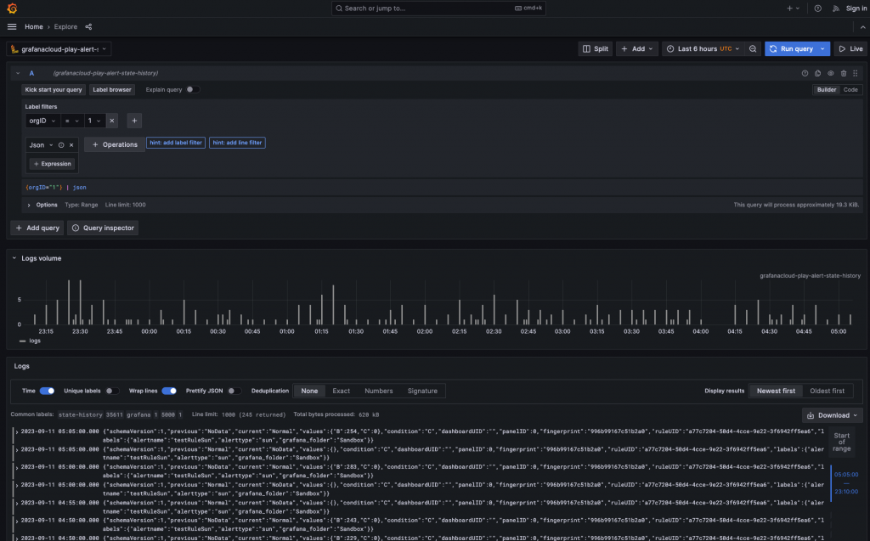
Task: Open Run query interval dropdown arrow
Action: click(x=822, y=48)
